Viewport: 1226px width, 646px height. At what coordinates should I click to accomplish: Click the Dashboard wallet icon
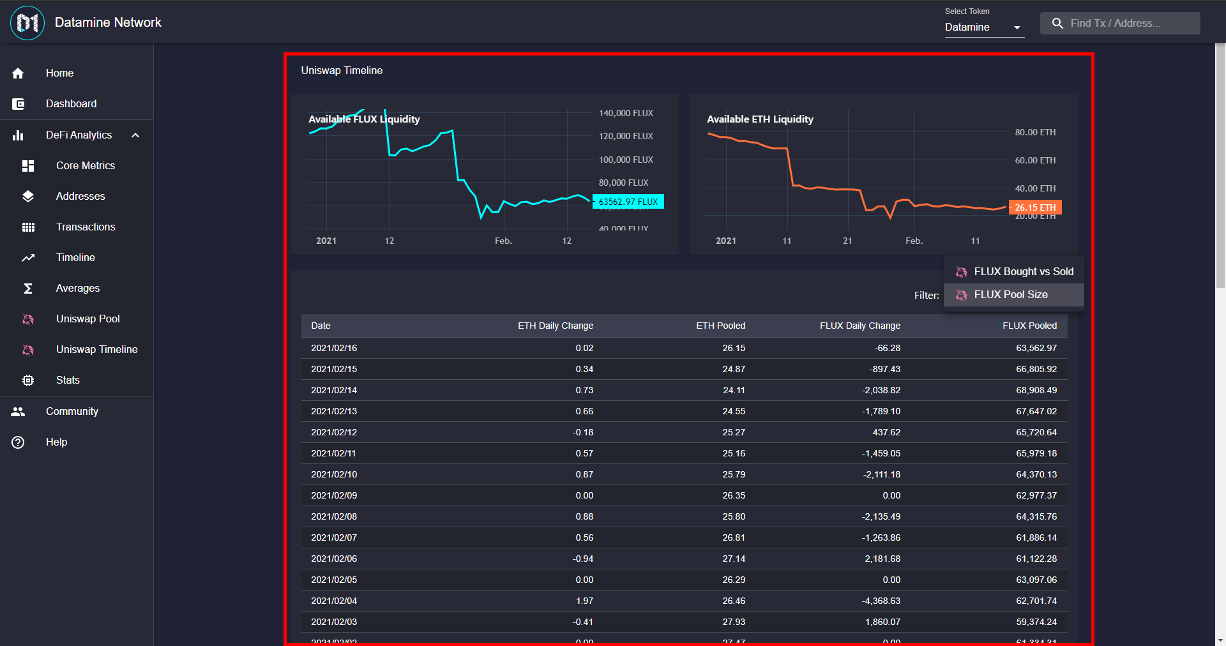pyautogui.click(x=18, y=104)
